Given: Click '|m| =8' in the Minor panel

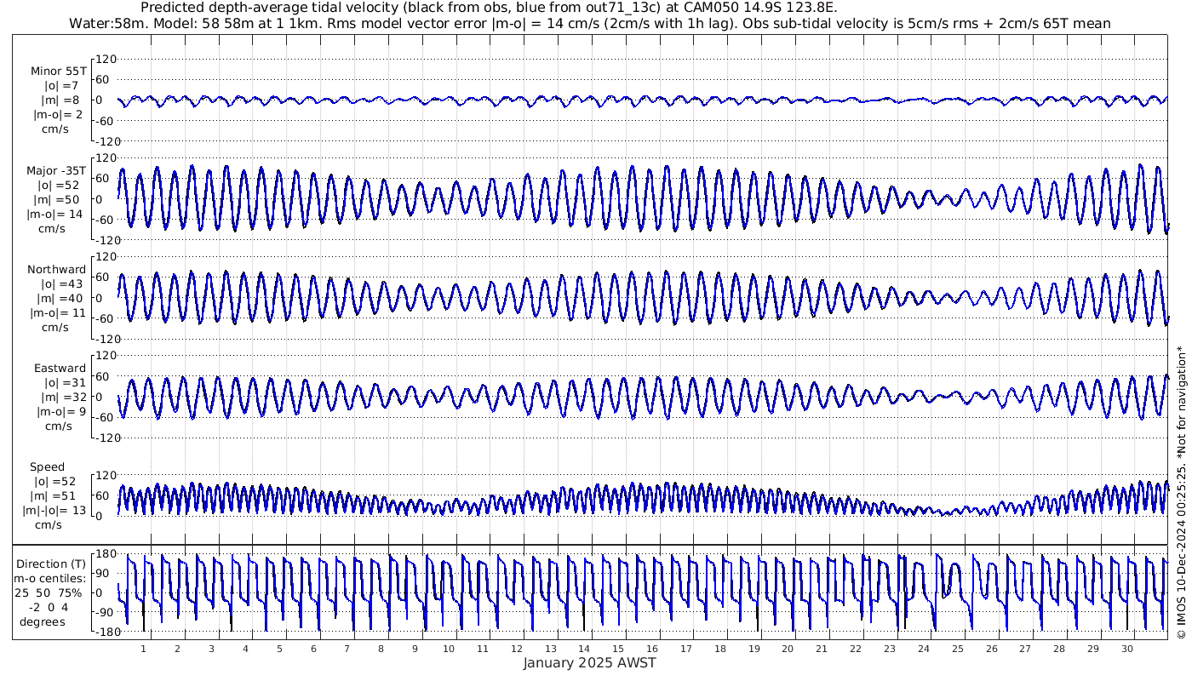Looking at the screenshot, I should pos(61,100).
